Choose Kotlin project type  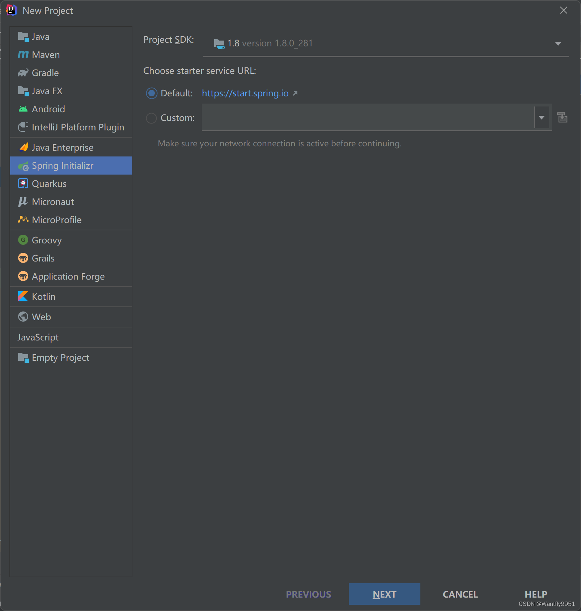tap(71, 297)
